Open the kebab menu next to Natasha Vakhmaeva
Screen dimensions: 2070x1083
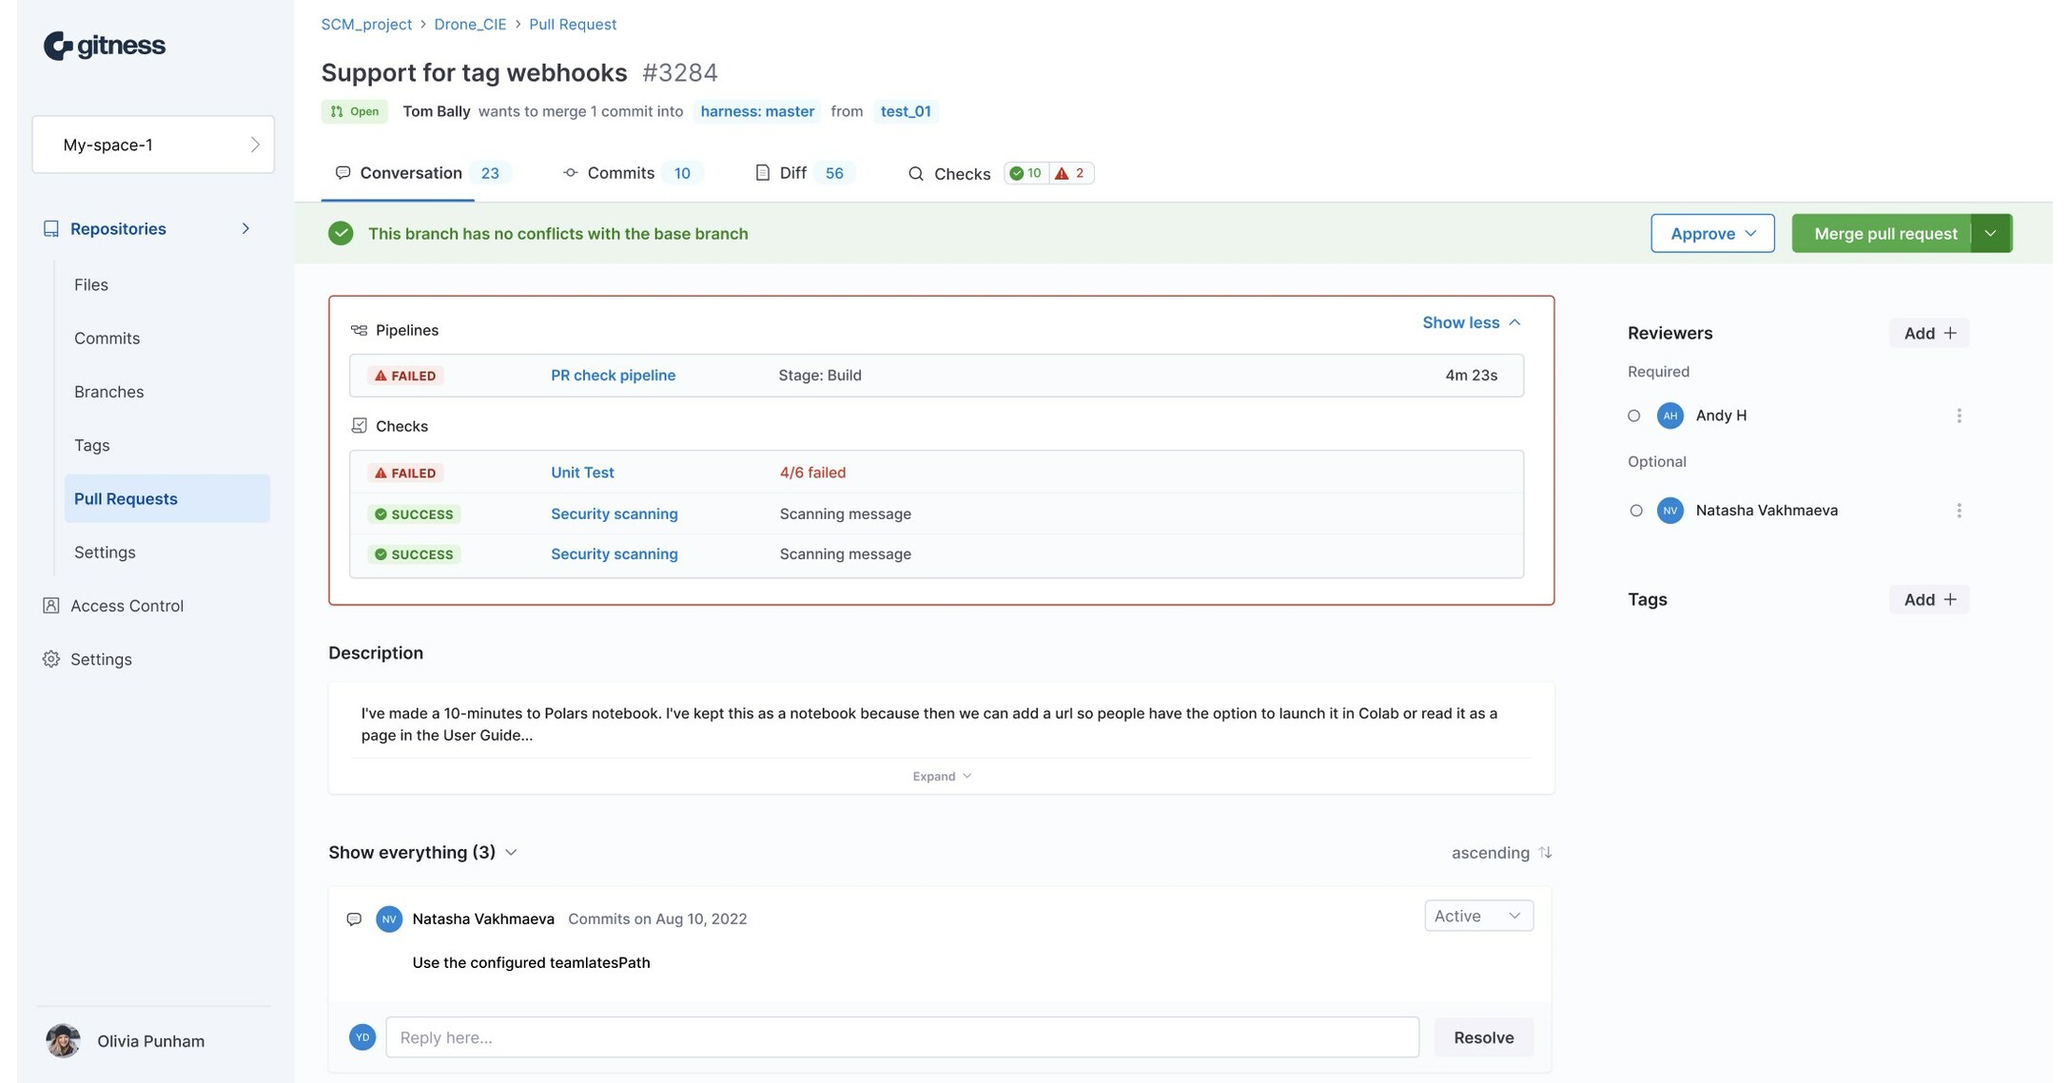pos(1959,511)
